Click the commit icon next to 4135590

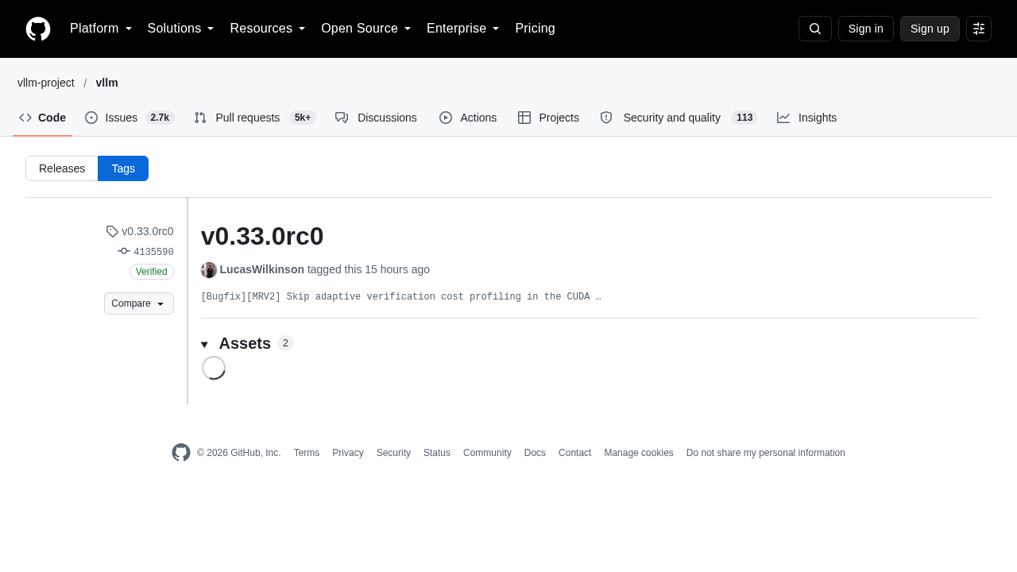pyautogui.click(x=124, y=251)
